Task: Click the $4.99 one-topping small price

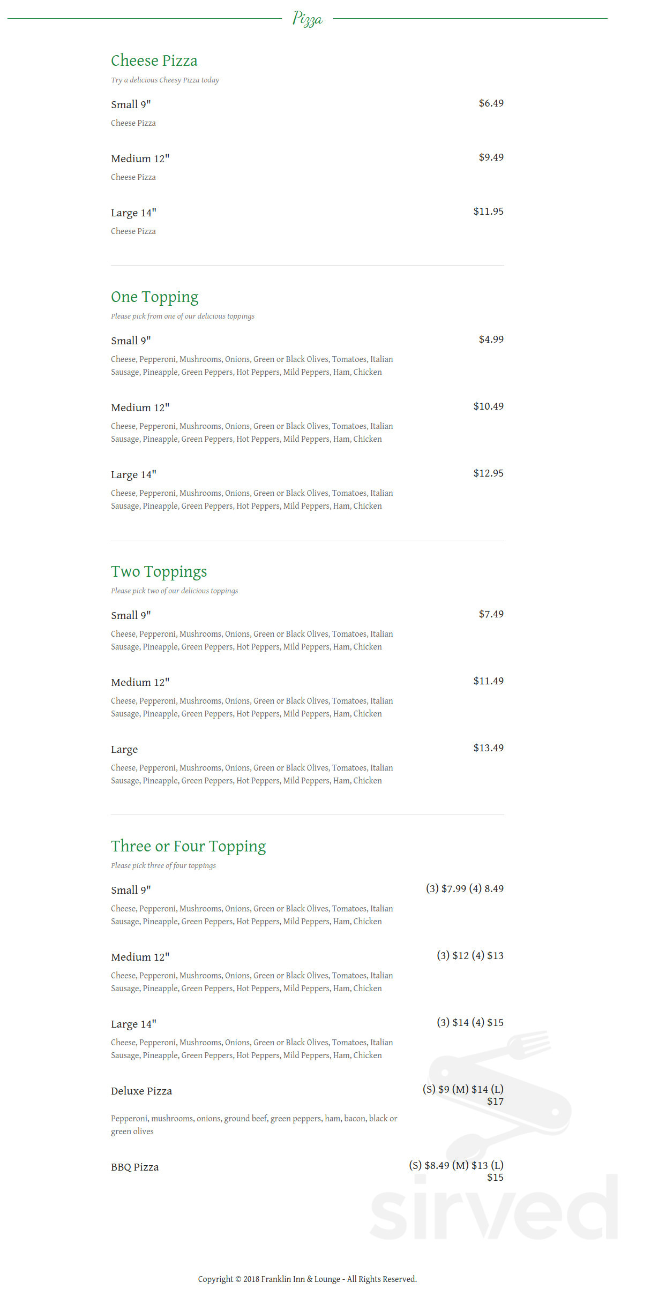Action: coord(491,339)
